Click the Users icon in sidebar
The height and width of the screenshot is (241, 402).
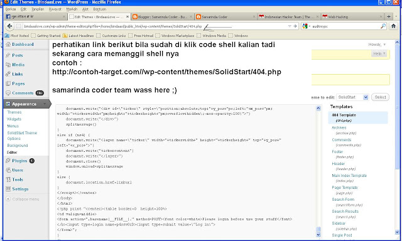pos(8,170)
